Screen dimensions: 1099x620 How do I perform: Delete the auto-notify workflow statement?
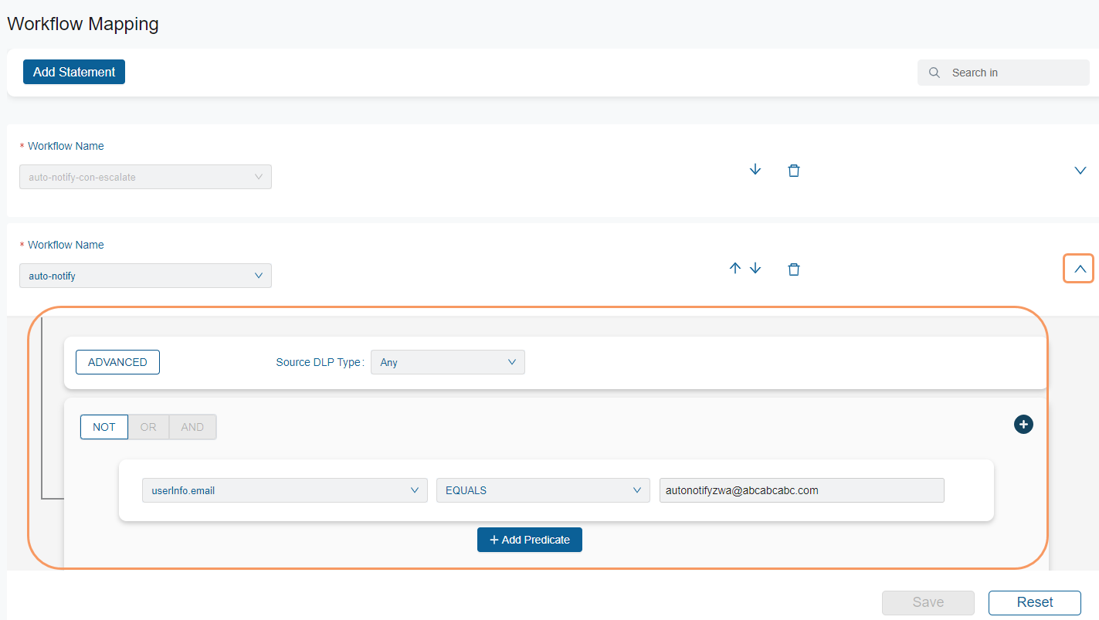click(793, 269)
